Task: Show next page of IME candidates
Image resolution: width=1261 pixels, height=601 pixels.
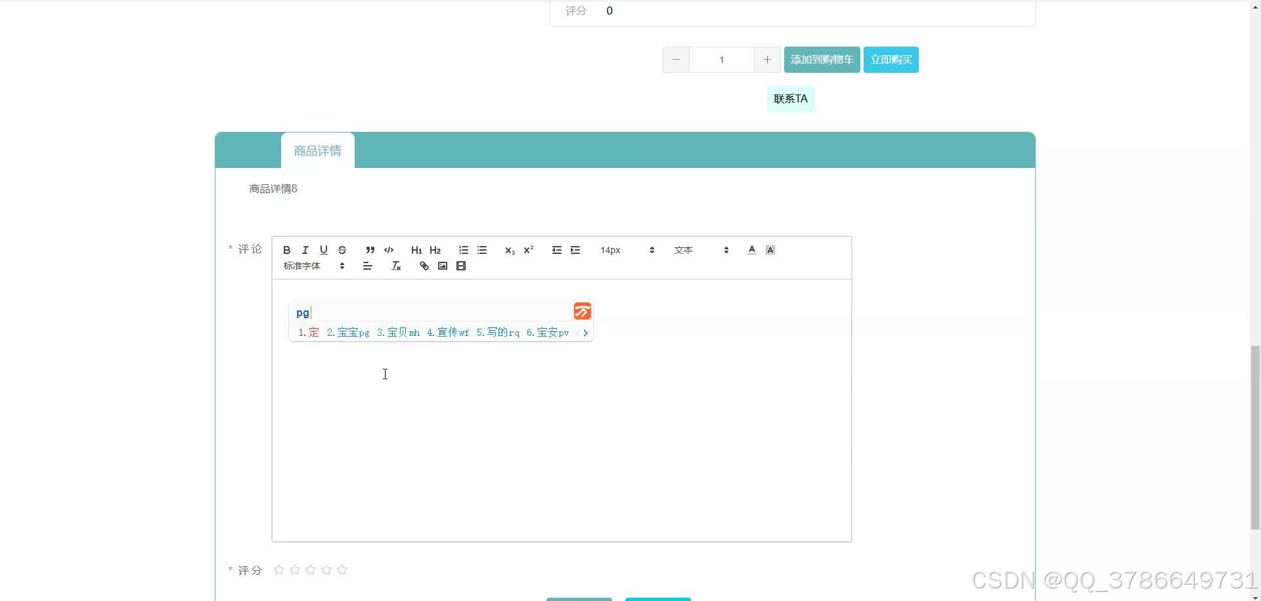Action: (x=586, y=333)
